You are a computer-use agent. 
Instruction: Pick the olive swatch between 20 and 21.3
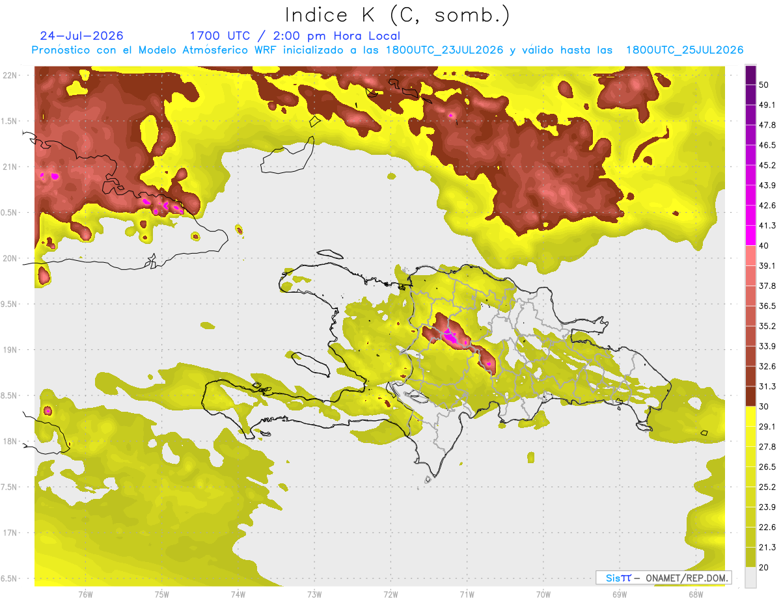[751, 557]
